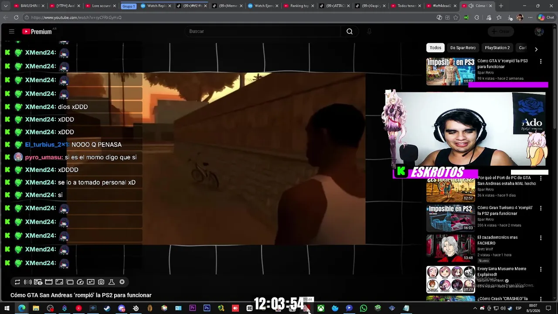Open WhatsApp from the taskbar
This screenshot has width=558, height=314.
[364, 308]
